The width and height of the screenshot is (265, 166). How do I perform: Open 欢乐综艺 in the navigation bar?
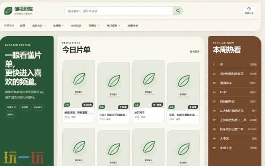(76, 26)
